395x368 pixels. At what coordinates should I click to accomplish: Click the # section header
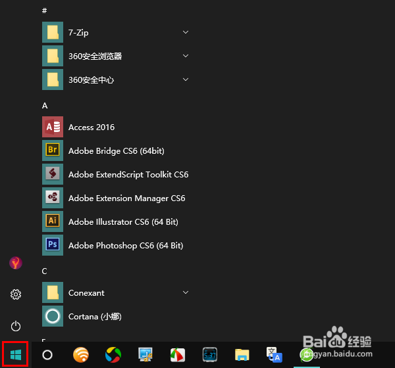(44, 11)
